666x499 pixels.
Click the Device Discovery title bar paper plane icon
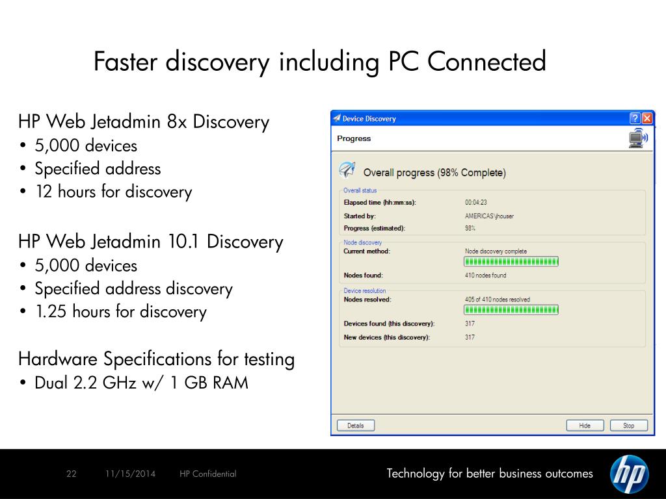pos(337,118)
